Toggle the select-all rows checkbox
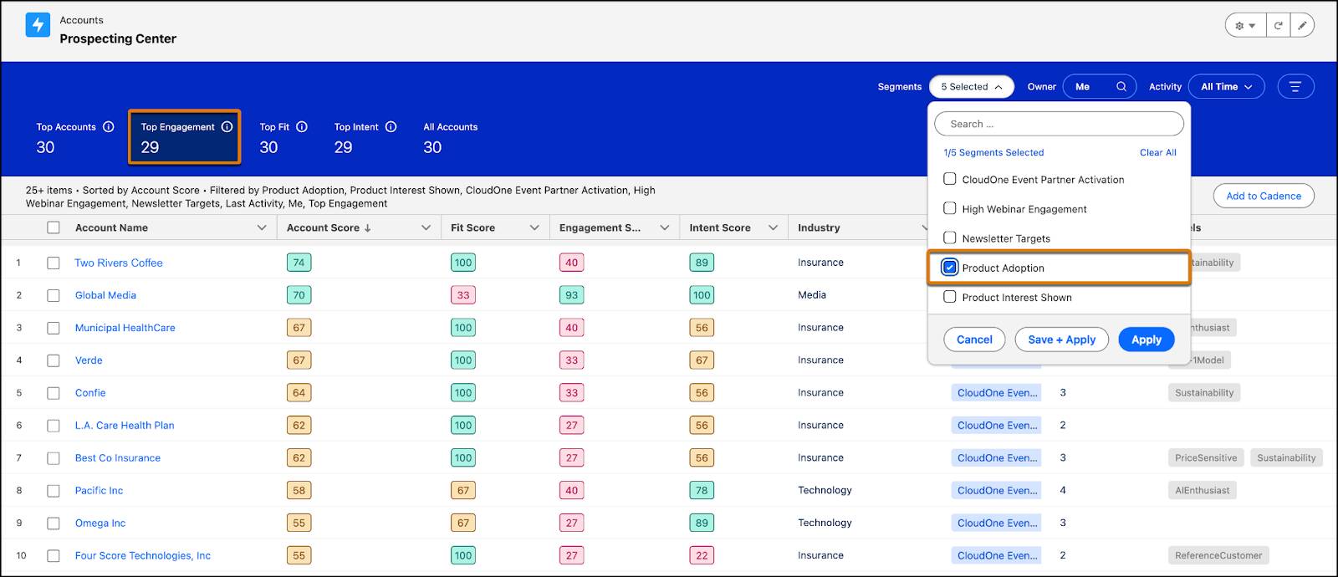The image size is (1338, 577). click(x=54, y=227)
